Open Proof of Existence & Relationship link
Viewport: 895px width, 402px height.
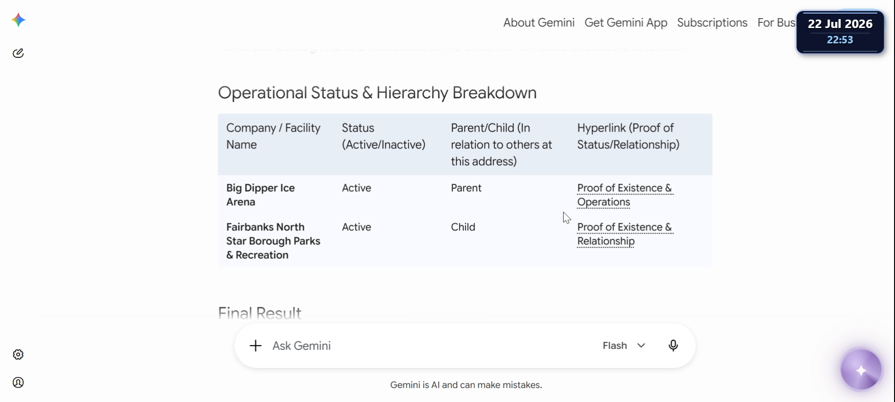point(625,234)
